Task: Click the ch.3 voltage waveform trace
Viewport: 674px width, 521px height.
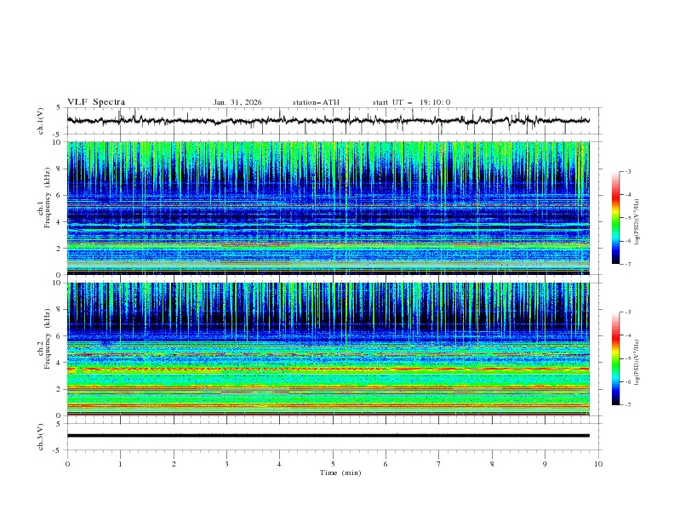Action: pyautogui.click(x=328, y=436)
